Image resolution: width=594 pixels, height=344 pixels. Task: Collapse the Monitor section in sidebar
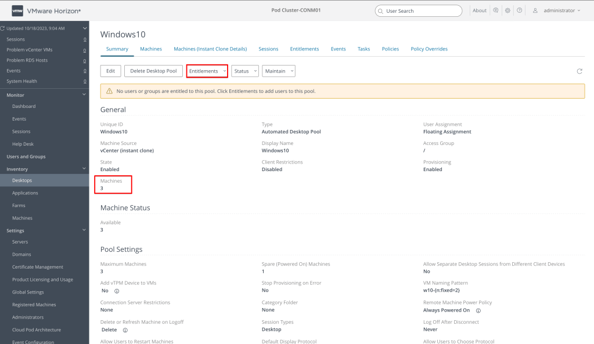click(x=85, y=94)
